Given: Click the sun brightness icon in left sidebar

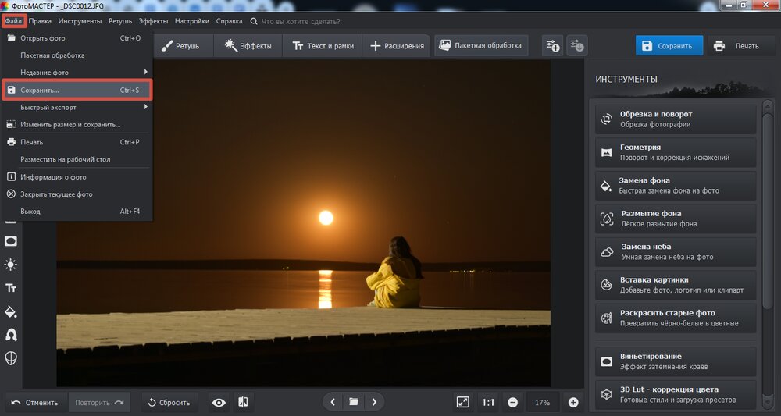Looking at the screenshot, I should click(11, 265).
